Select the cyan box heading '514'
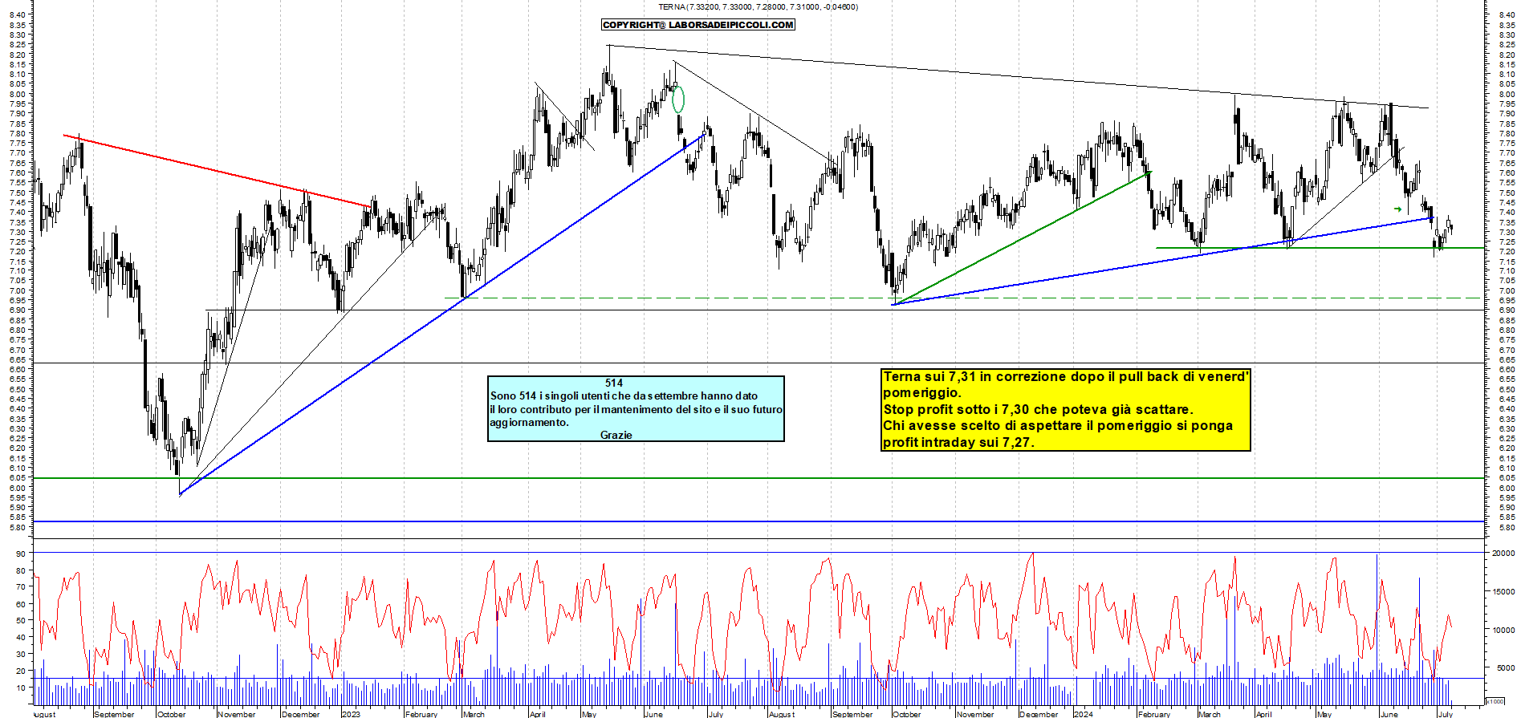 (614, 383)
